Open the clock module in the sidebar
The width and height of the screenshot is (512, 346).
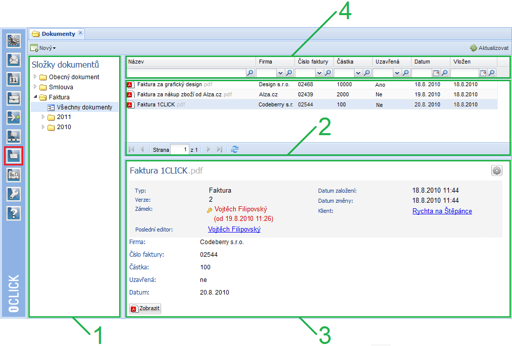click(14, 40)
